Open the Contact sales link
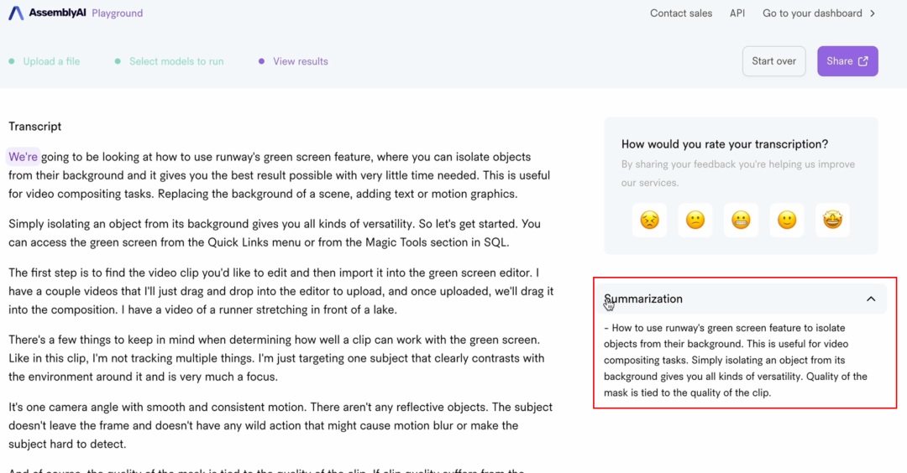This screenshot has height=473, width=907. tap(681, 13)
